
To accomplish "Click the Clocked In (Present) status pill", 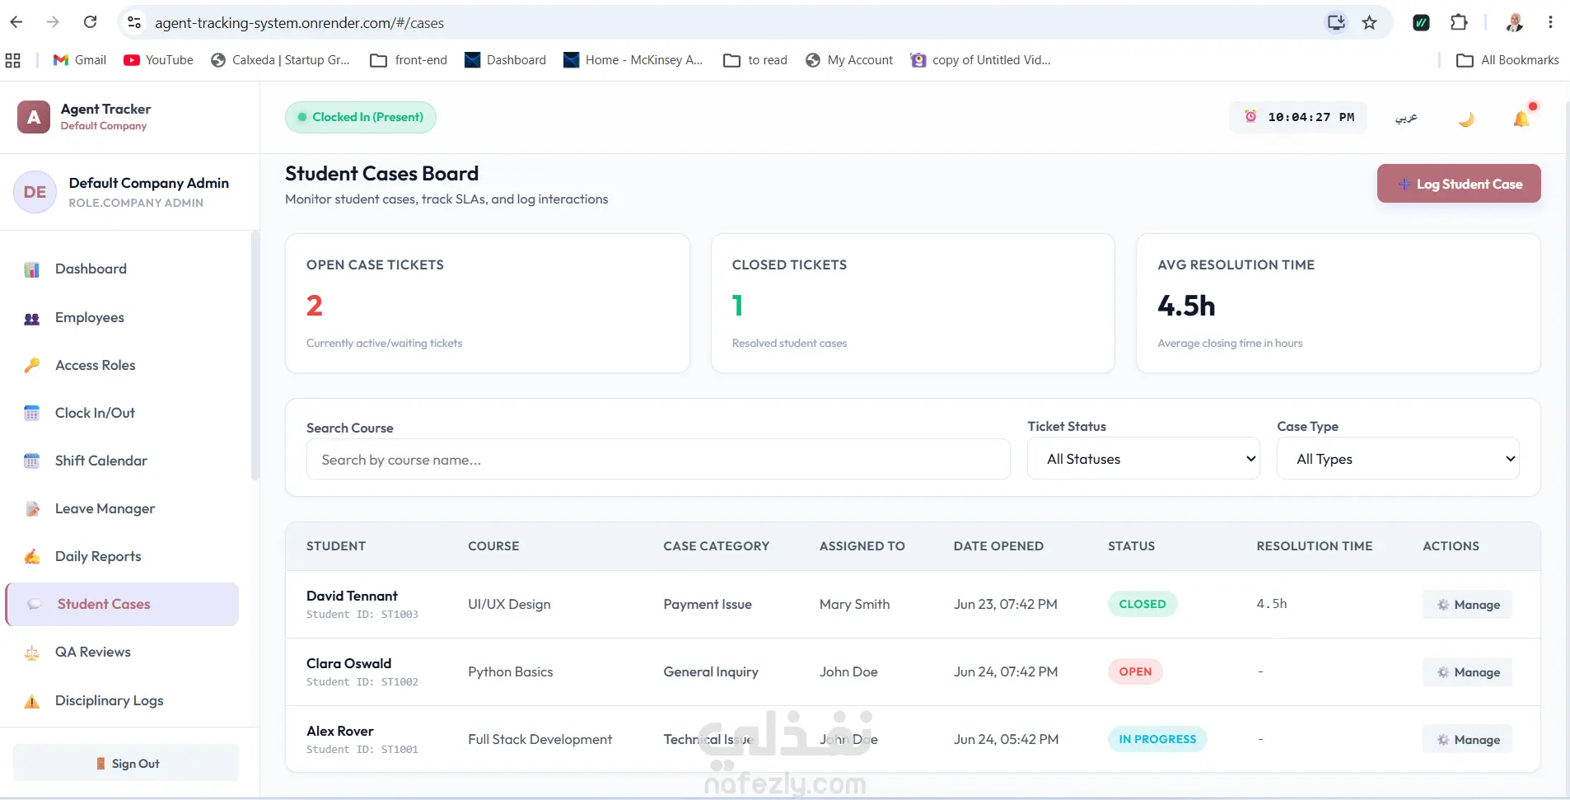I will [x=361, y=117].
